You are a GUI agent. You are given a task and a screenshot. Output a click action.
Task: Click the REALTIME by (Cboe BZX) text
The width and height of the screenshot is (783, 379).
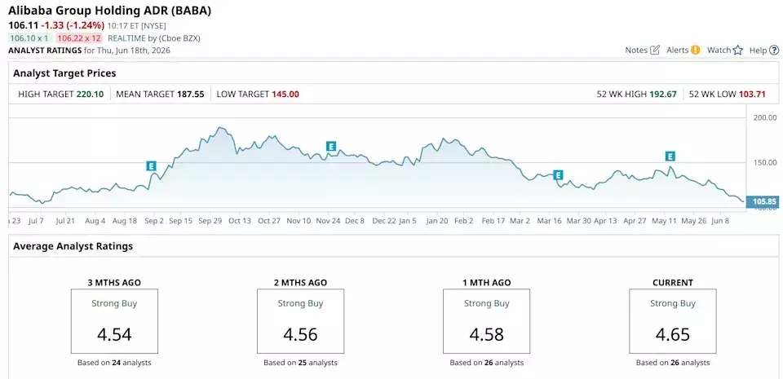pyautogui.click(x=154, y=37)
